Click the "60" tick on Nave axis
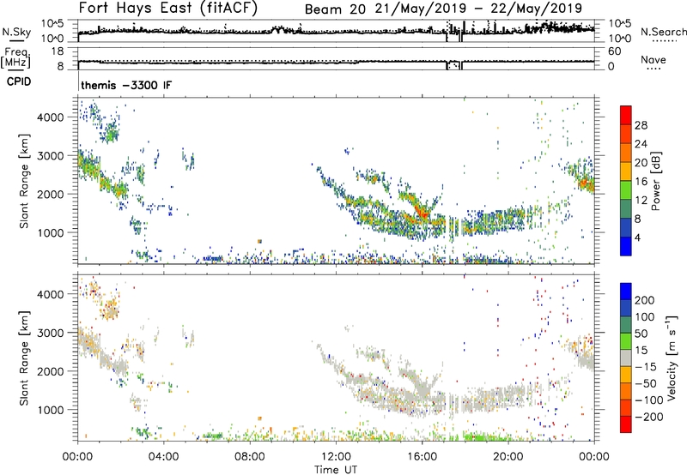This screenshot has height=475, width=687. pyautogui.click(x=614, y=51)
